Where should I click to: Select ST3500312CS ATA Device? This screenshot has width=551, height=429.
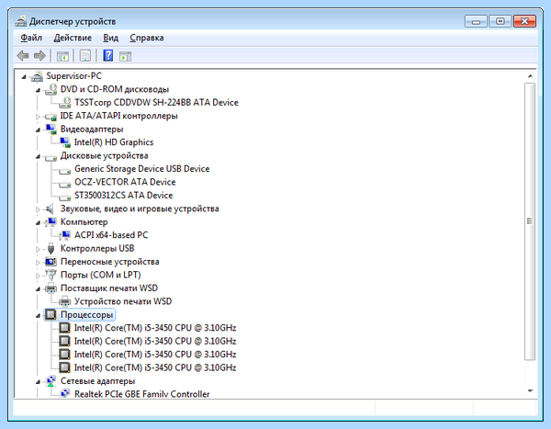point(123,195)
